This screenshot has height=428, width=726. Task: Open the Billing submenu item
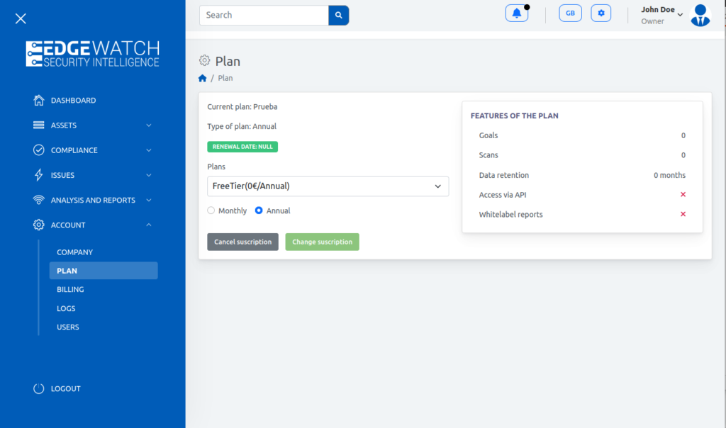[71, 289]
